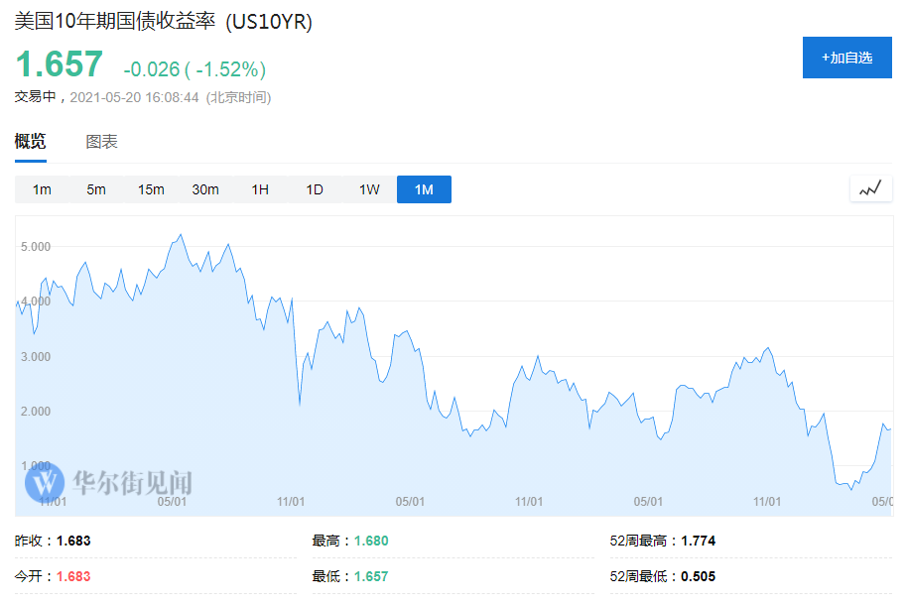Set chart interval to 1H
The height and width of the screenshot is (605, 908).
coord(260,189)
